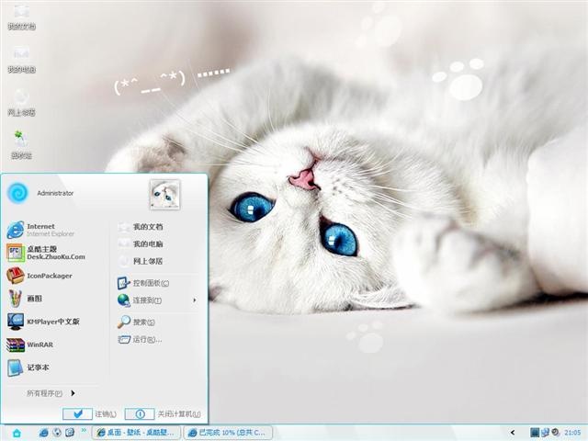The width and height of the screenshot is (588, 441).
Task: Expand 所有程序 all programs list
Action: 51,393
